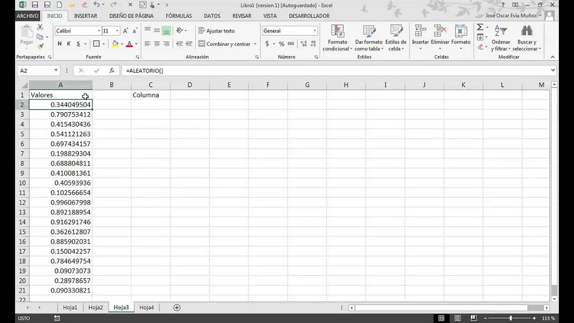Click the Combinar y centrar button
The width and height of the screenshot is (574, 323).
224,44
